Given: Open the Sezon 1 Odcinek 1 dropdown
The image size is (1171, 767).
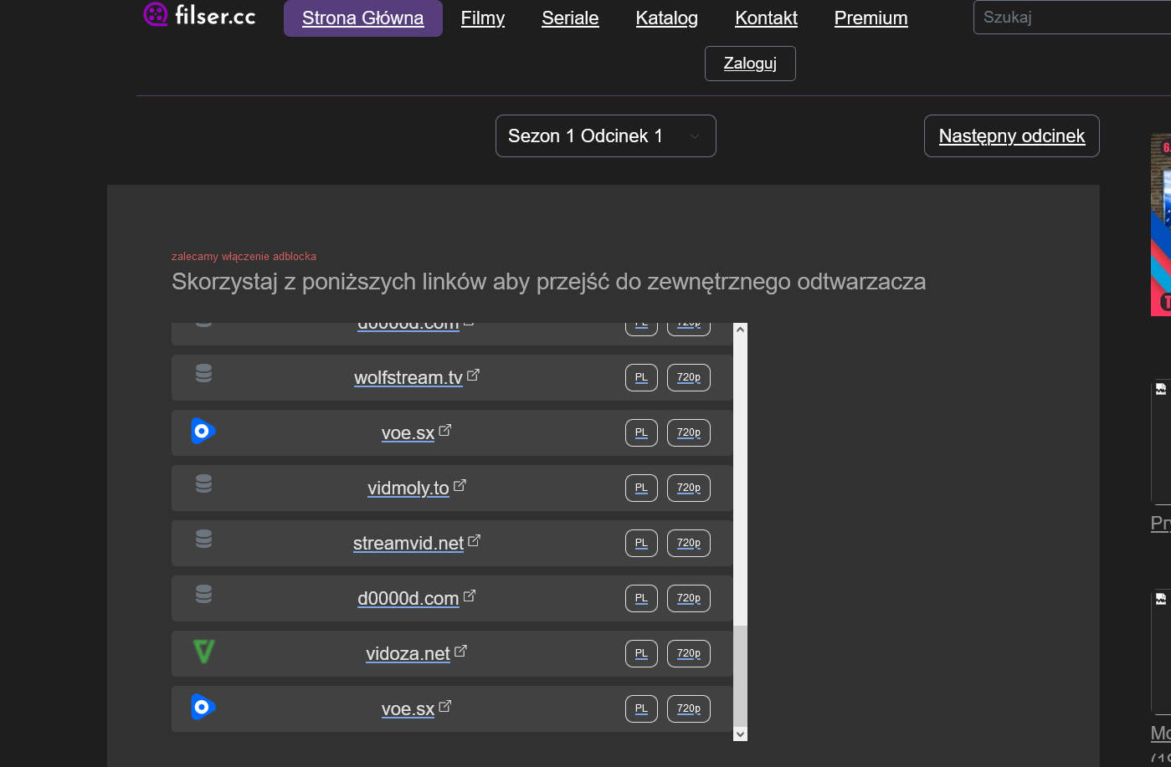Looking at the screenshot, I should [x=605, y=136].
